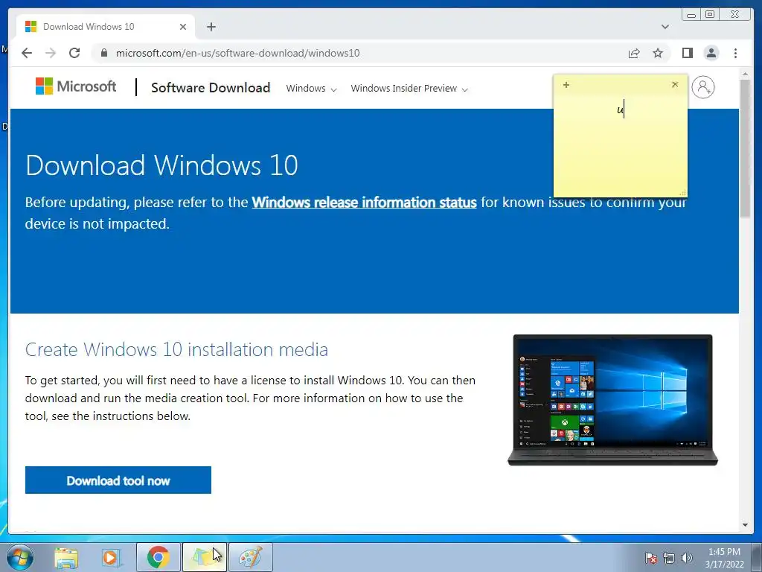
Task: Add a new sticky note
Action: pos(566,85)
